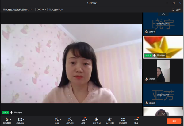Select the host's star thumbnail
The width and height of the screenshot is (184, 126).
163,47
